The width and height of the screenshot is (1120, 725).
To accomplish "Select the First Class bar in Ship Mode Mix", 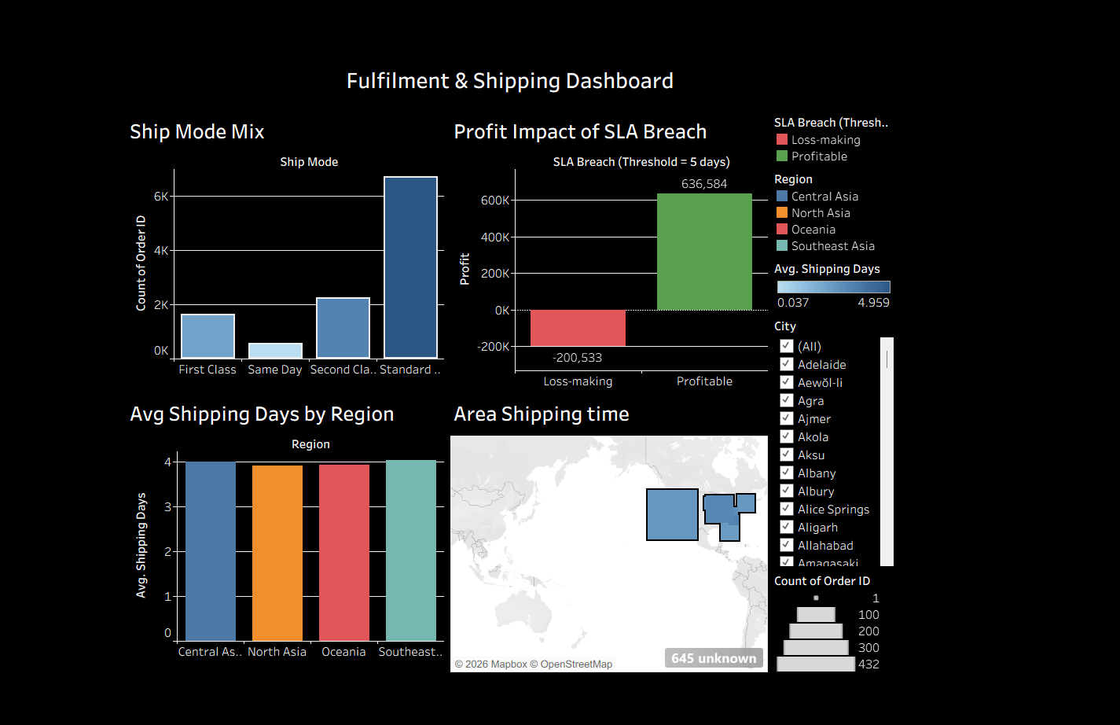I will [x=207, y=336].
